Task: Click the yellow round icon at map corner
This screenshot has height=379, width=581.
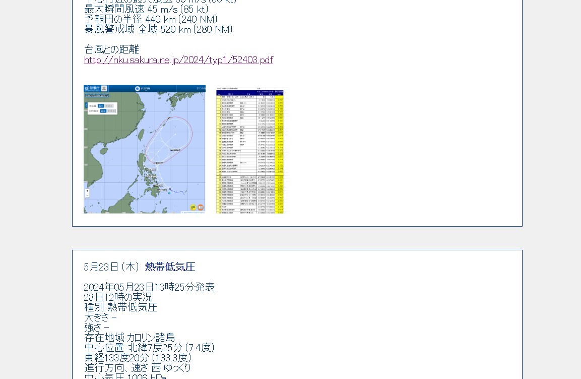Action: [193, 207]
